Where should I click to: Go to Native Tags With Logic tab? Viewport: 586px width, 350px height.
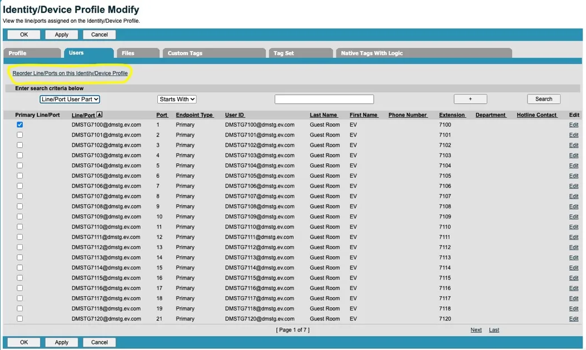pos(424,53)
